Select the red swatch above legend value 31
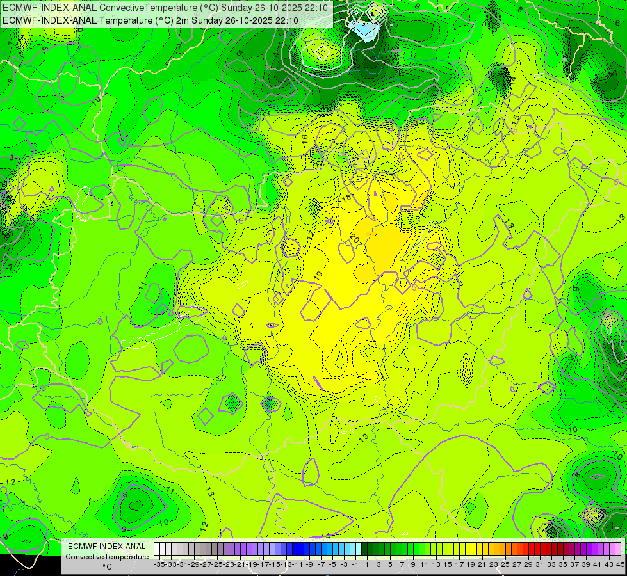This screenshot has width=627, height=576. point(537,548)
